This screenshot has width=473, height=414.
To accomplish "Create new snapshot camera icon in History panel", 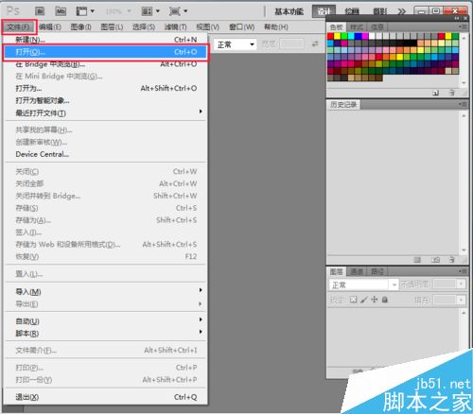I will click(x=435, y=260).
